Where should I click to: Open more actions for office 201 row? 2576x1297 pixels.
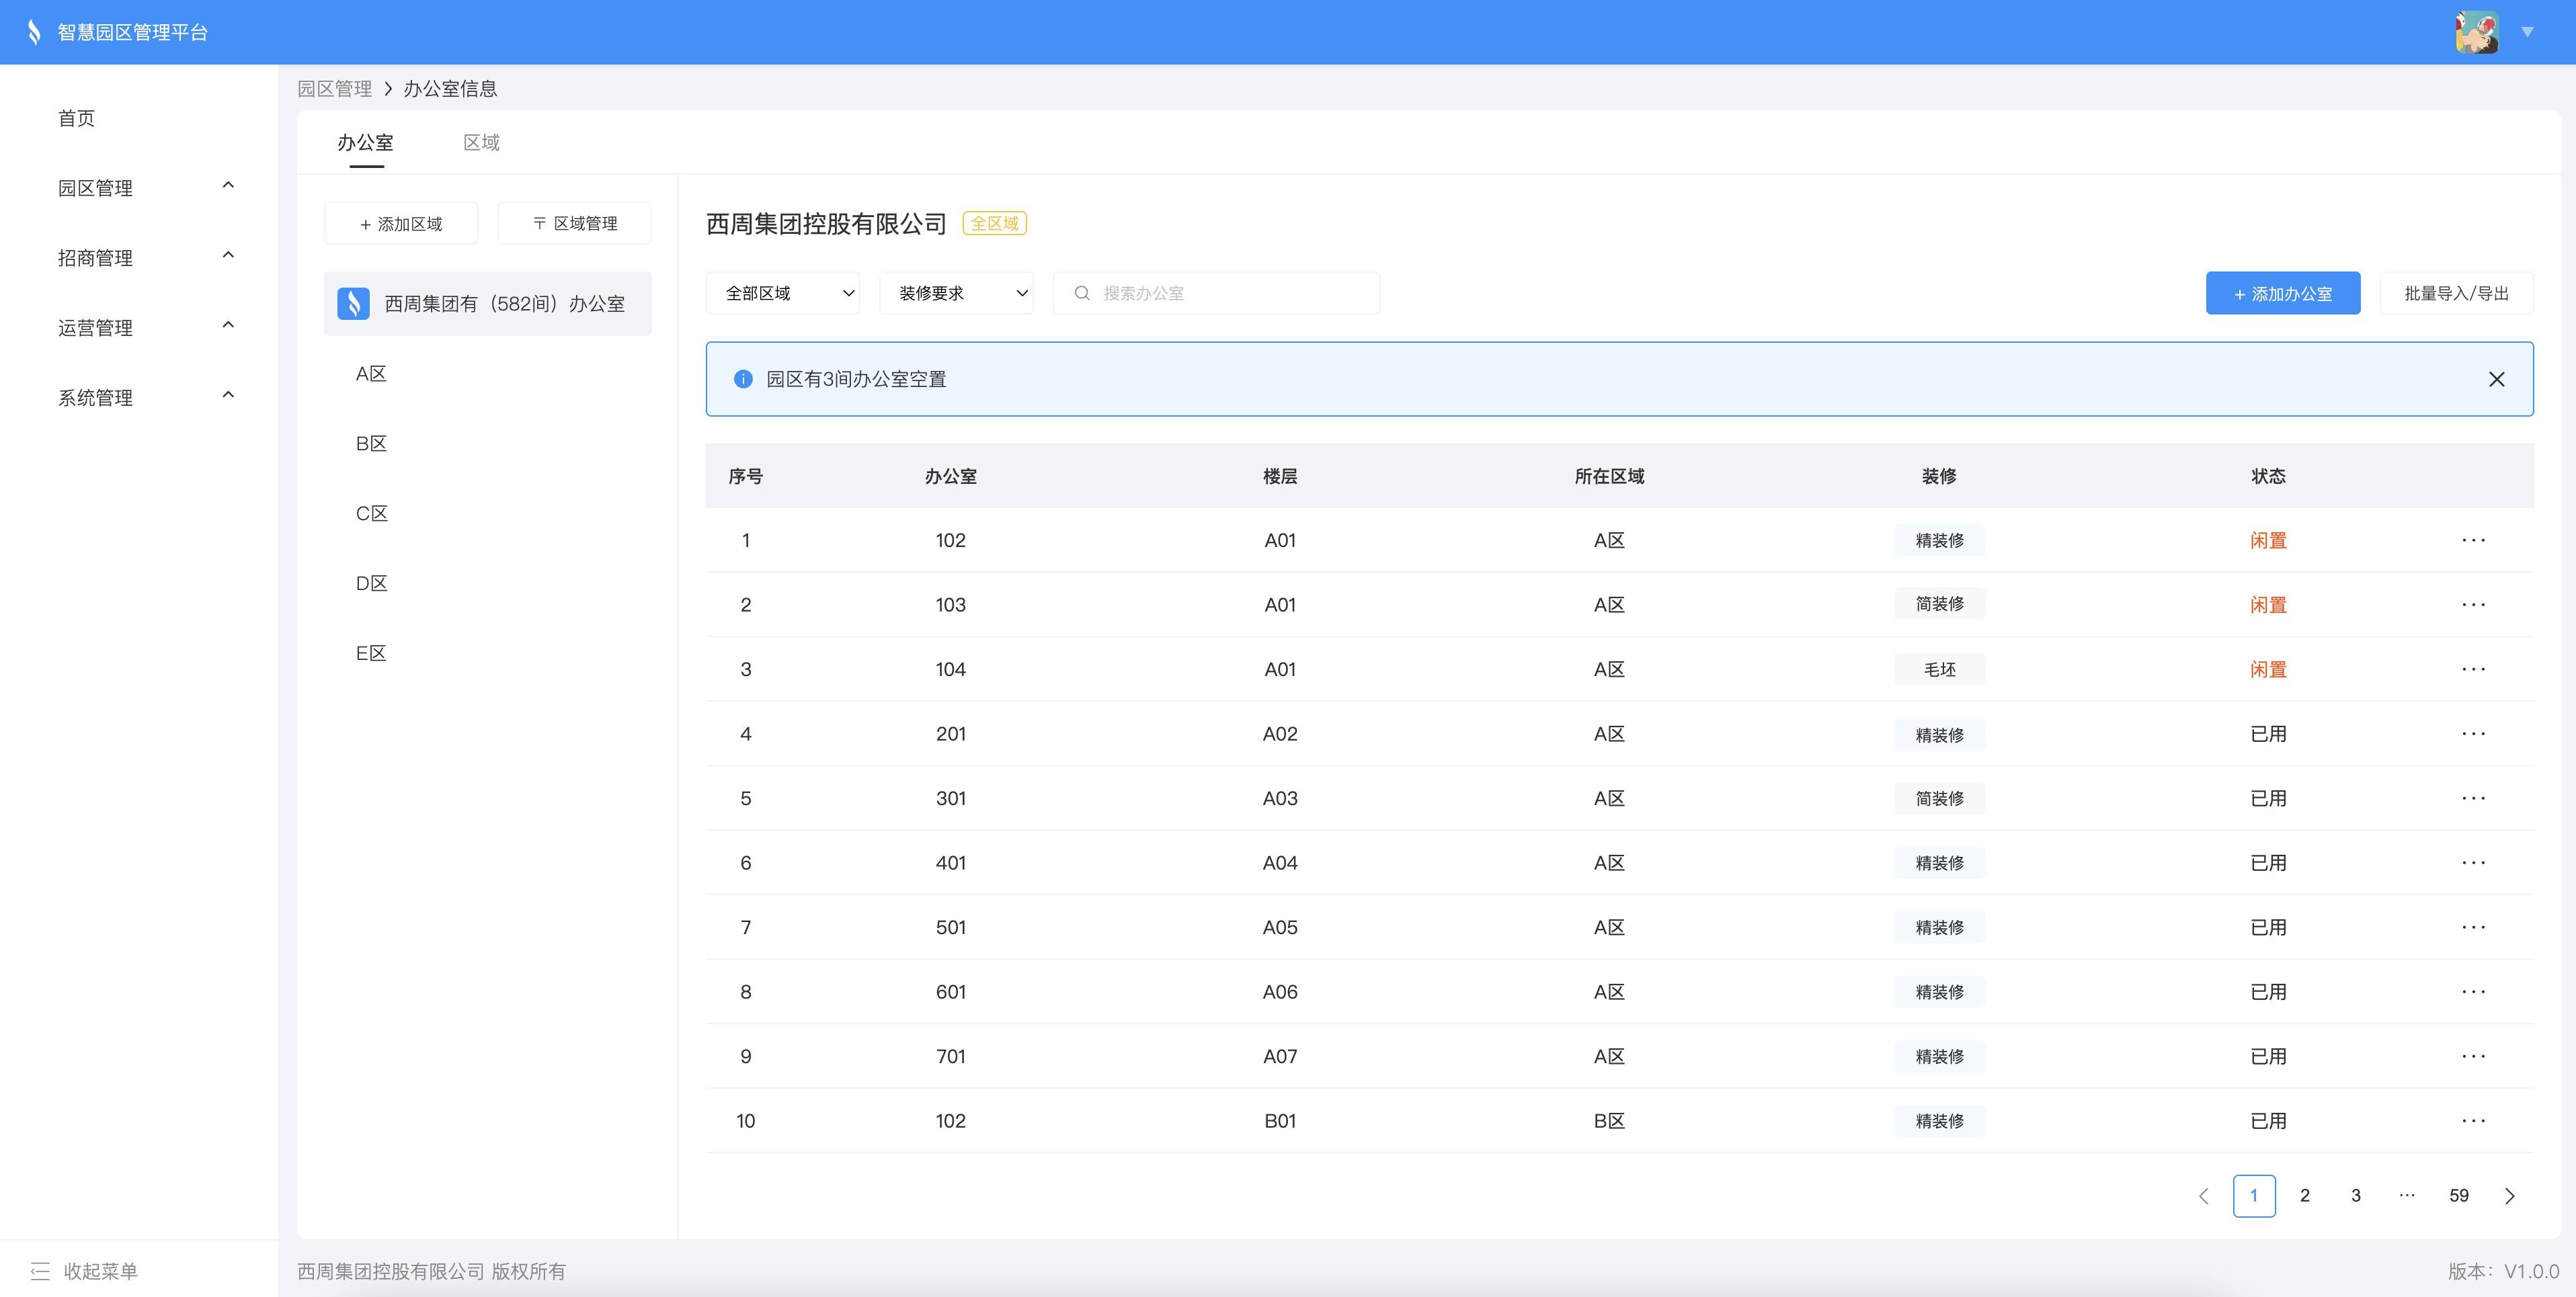(x=2473, y=734)
